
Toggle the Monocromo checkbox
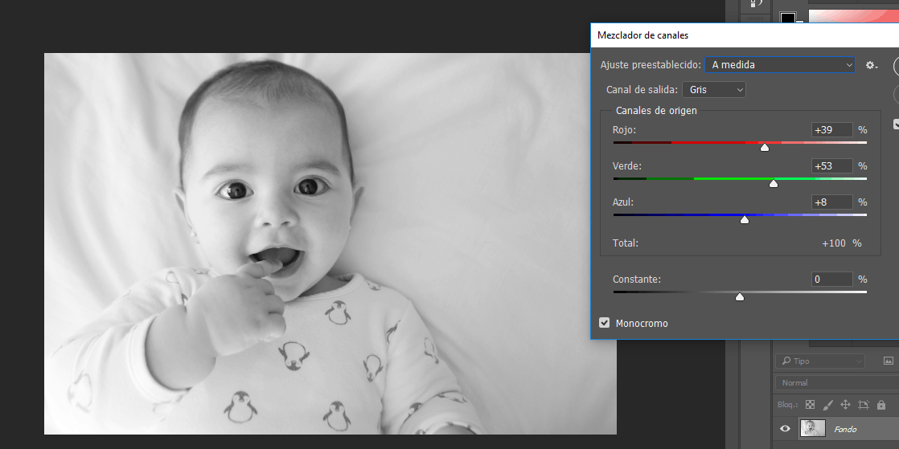605,323
